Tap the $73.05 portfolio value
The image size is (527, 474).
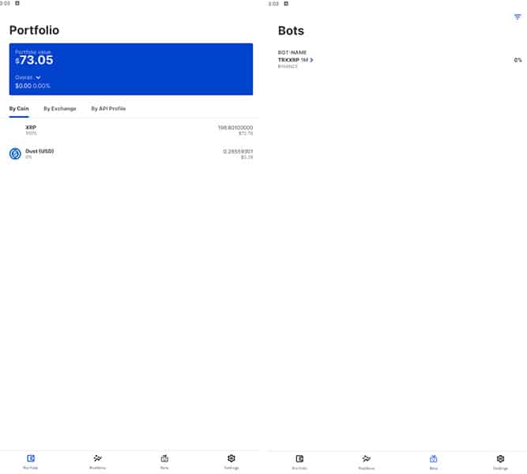click(x=34, y=60)
